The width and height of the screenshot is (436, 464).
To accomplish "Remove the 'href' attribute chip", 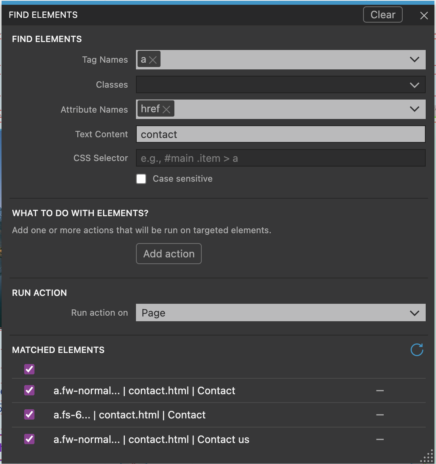I will 166,109.
